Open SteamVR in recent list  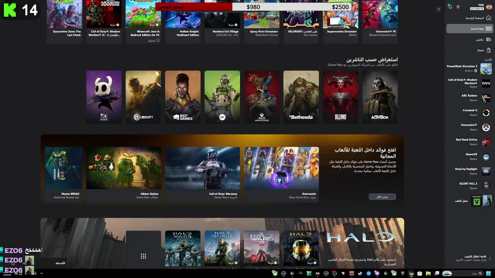point(469,156)
